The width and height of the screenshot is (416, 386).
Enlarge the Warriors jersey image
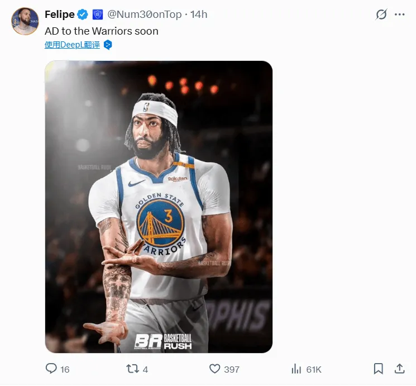159,207
